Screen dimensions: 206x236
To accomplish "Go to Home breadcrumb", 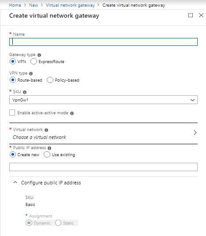I will click(15, 5).
